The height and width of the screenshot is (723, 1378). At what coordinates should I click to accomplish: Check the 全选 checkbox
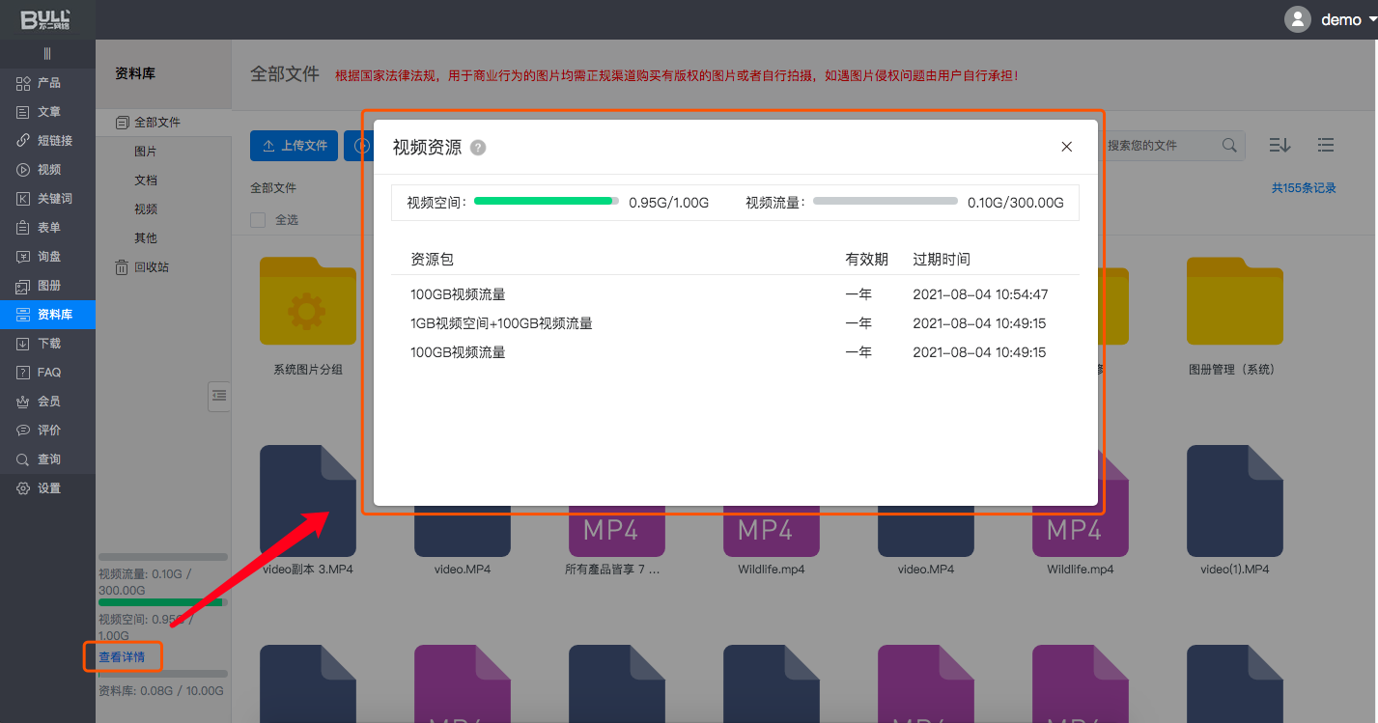[258, 220]
